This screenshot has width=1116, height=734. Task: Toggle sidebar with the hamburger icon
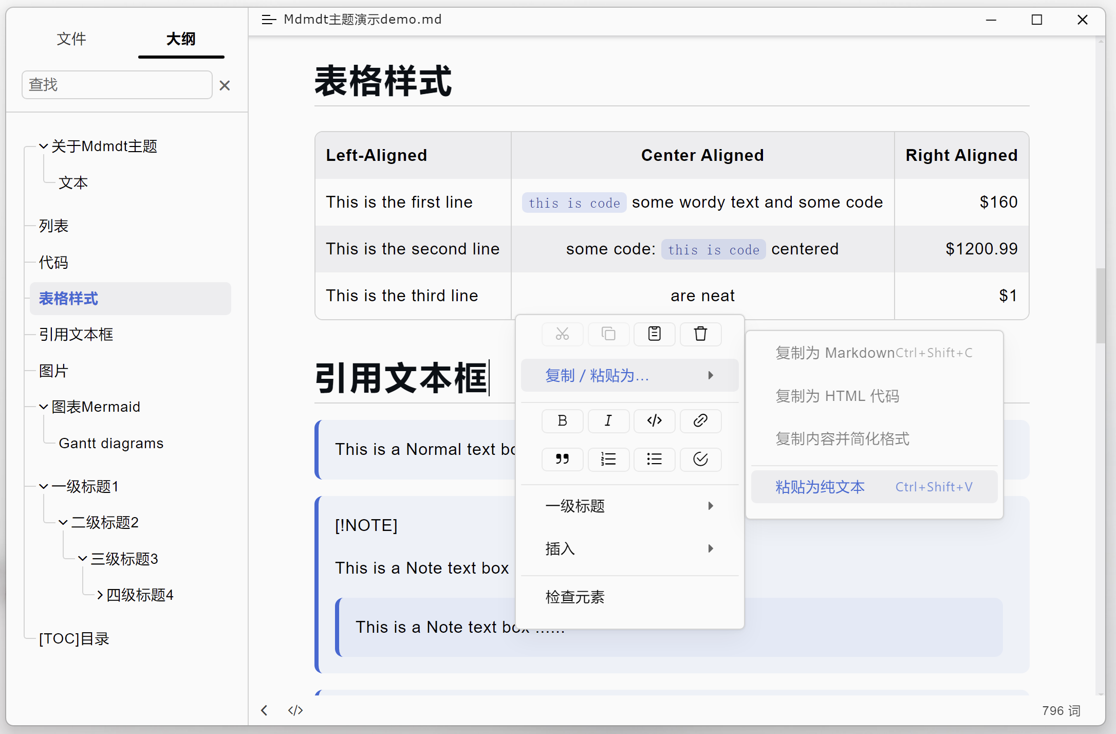pos(269,20)
